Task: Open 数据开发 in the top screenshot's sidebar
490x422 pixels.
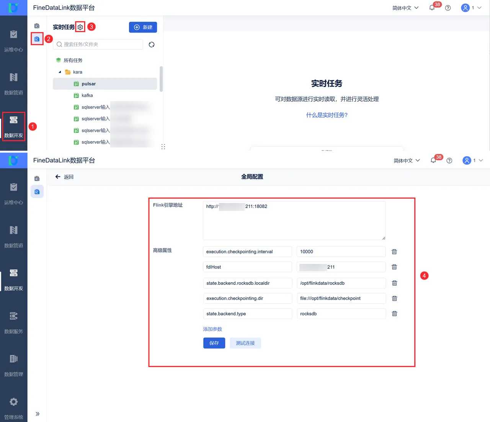Action: (13, 126)
